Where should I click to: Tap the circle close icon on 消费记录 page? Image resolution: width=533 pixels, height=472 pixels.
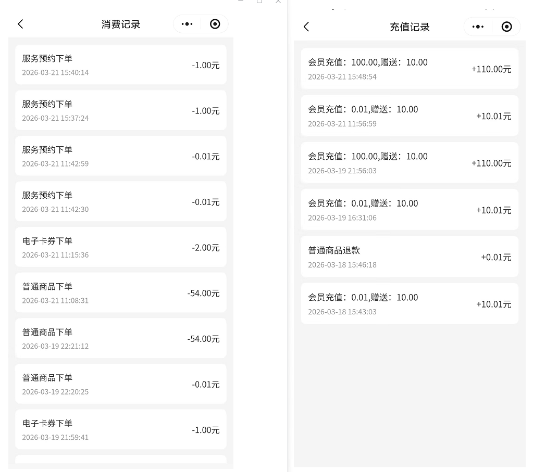coord(215,24)
